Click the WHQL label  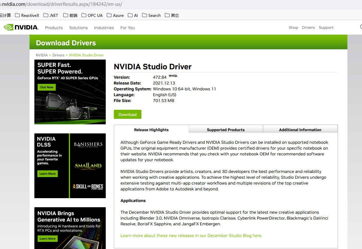tap(173, 76)
